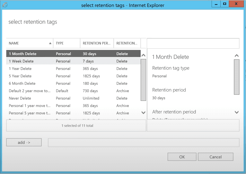Viewport: 246px width, 174px height.
Task: Cancel the retention tag selection
Action: (x=215, y=157)
